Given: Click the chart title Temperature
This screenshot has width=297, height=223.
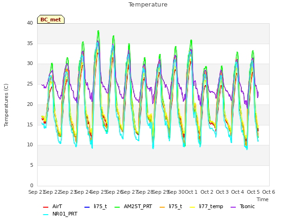Looking at the screenshot, I should (148, 5).
